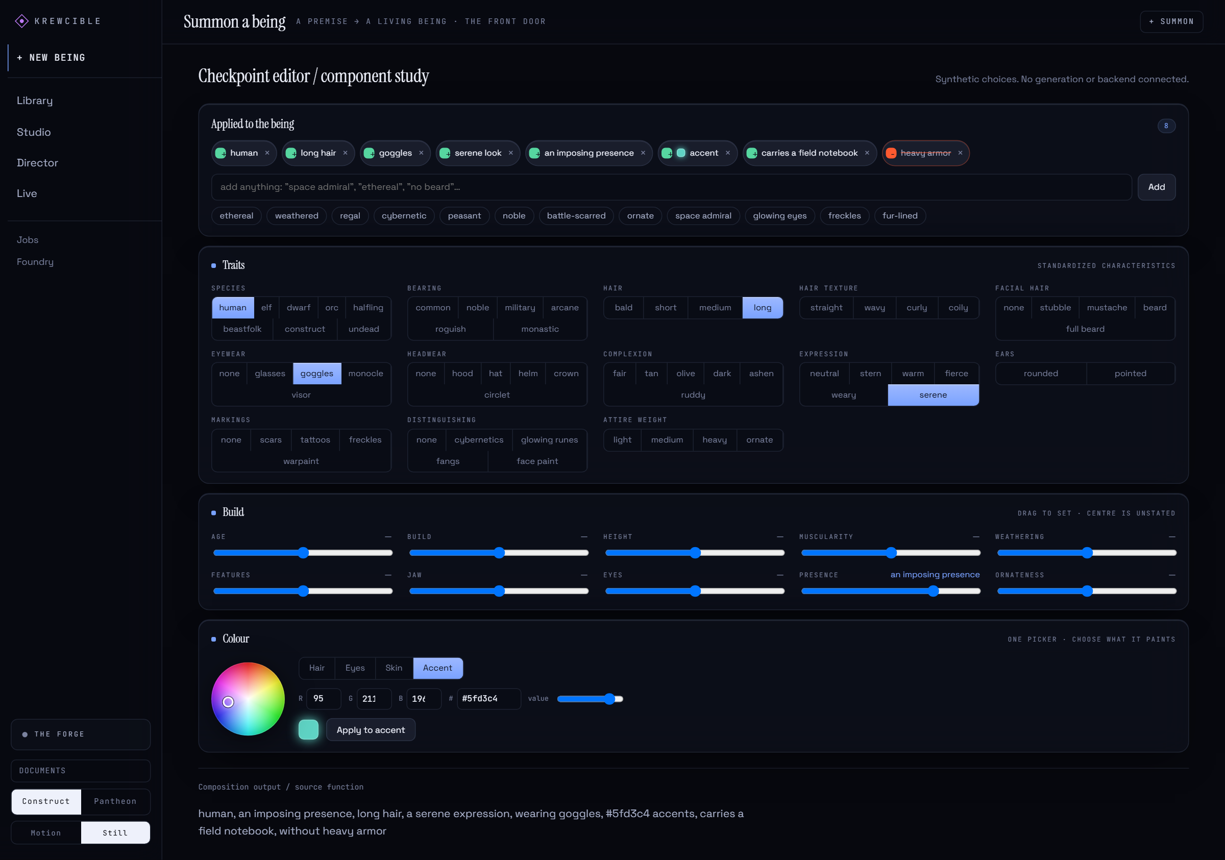Select the military bearing option
1225x860 pixels.
coord(520,308)
